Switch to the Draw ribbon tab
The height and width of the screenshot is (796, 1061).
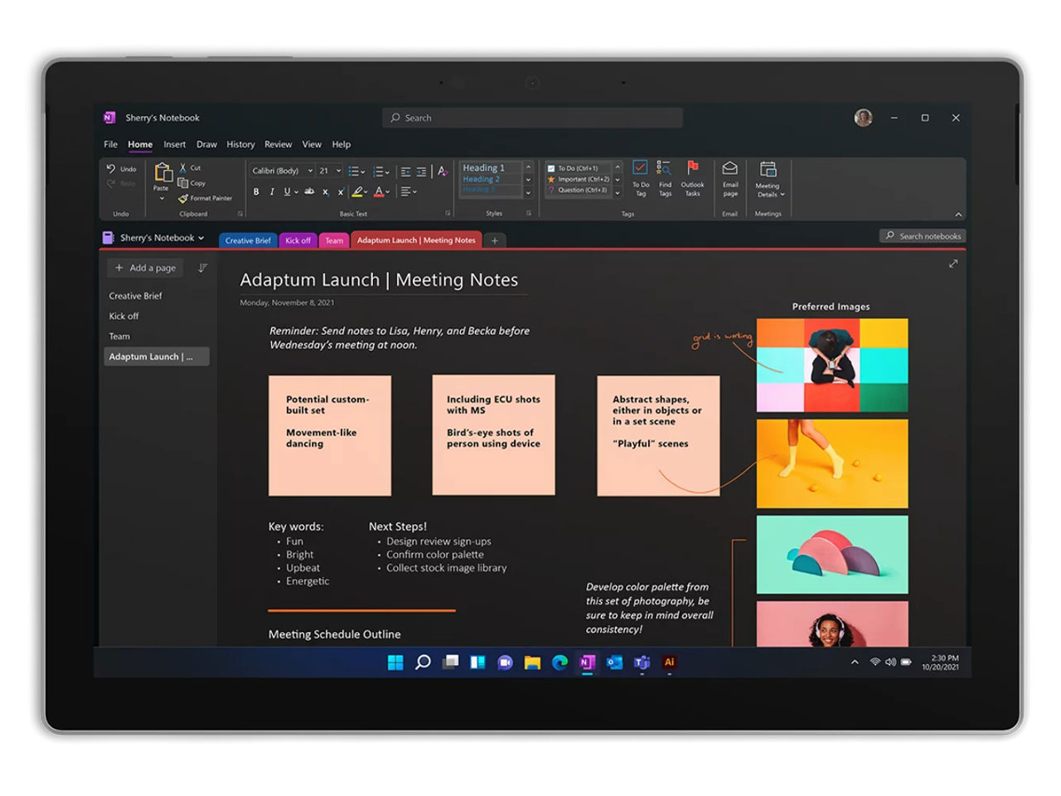pyautogui.click(x=206, y=144)
